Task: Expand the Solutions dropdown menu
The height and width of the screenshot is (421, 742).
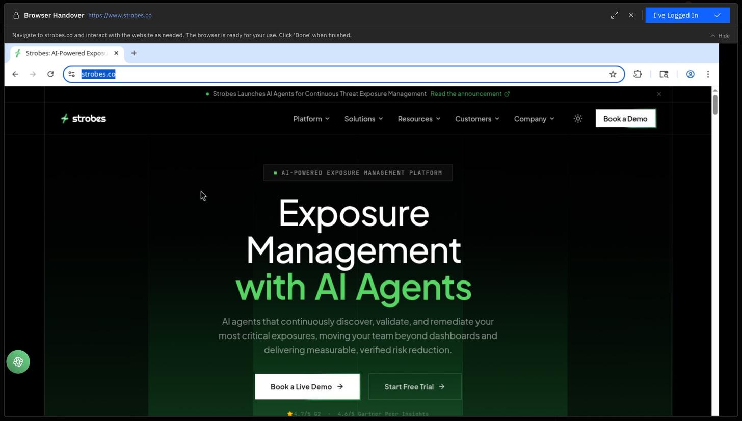Action: [363, 119]
